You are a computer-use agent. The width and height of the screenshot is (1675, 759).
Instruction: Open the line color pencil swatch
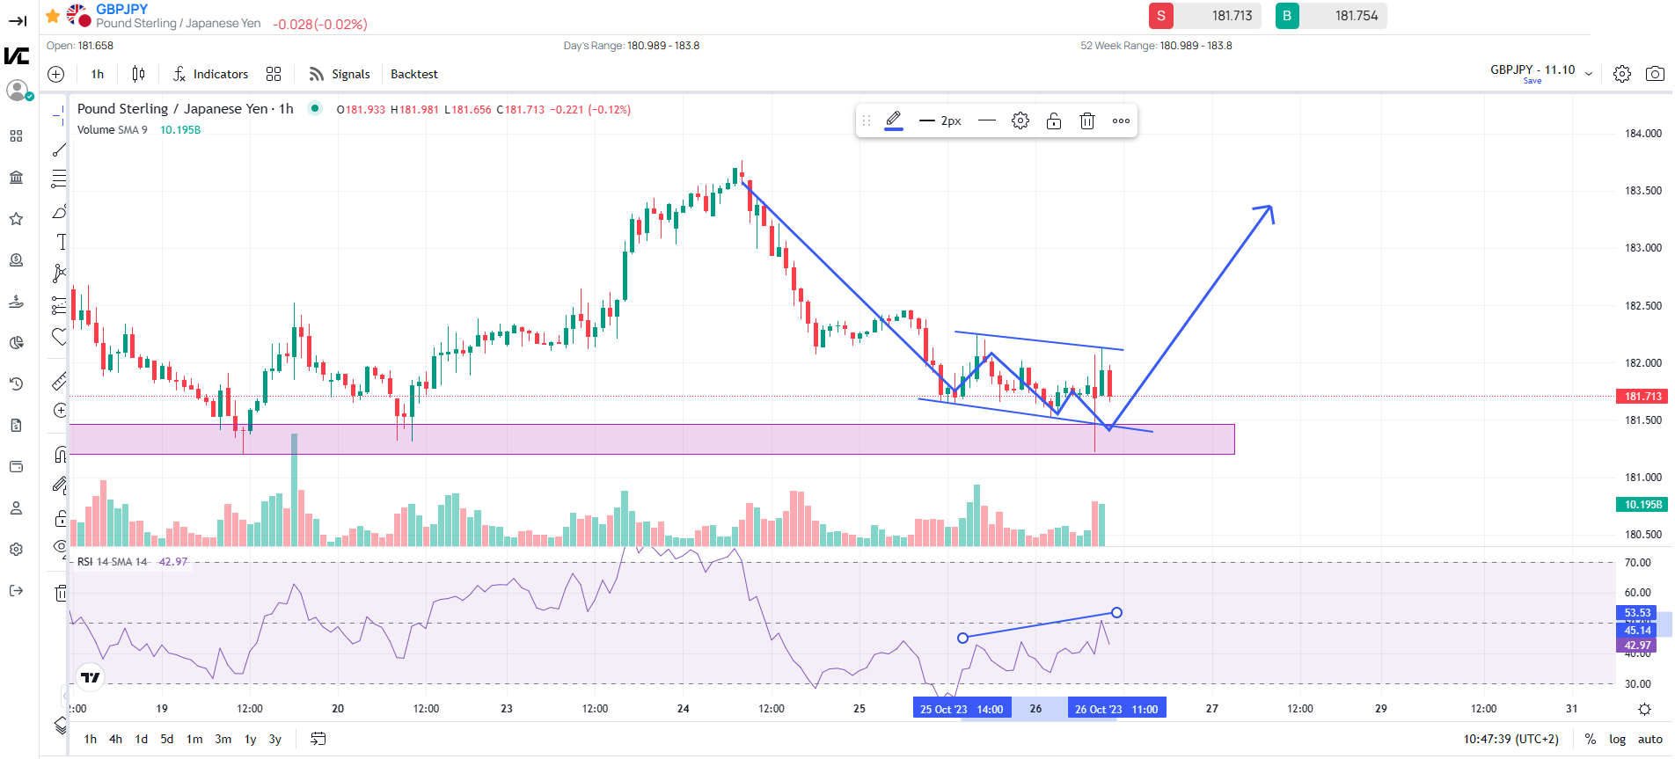click(894, 120)
